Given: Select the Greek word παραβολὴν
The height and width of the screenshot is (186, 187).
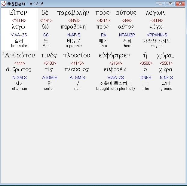Looking at the screenshot, I should (x=73, y=13).
